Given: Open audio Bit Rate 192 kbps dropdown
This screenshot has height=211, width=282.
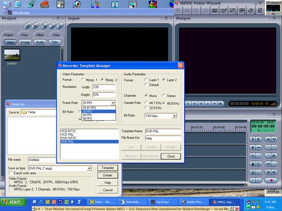Looking at the screenshot, I should tap(174, 116).
